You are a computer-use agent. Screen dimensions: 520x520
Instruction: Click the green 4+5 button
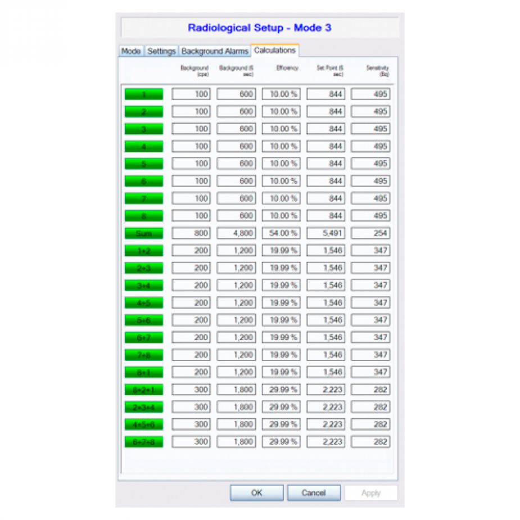(x=143, y=303)
